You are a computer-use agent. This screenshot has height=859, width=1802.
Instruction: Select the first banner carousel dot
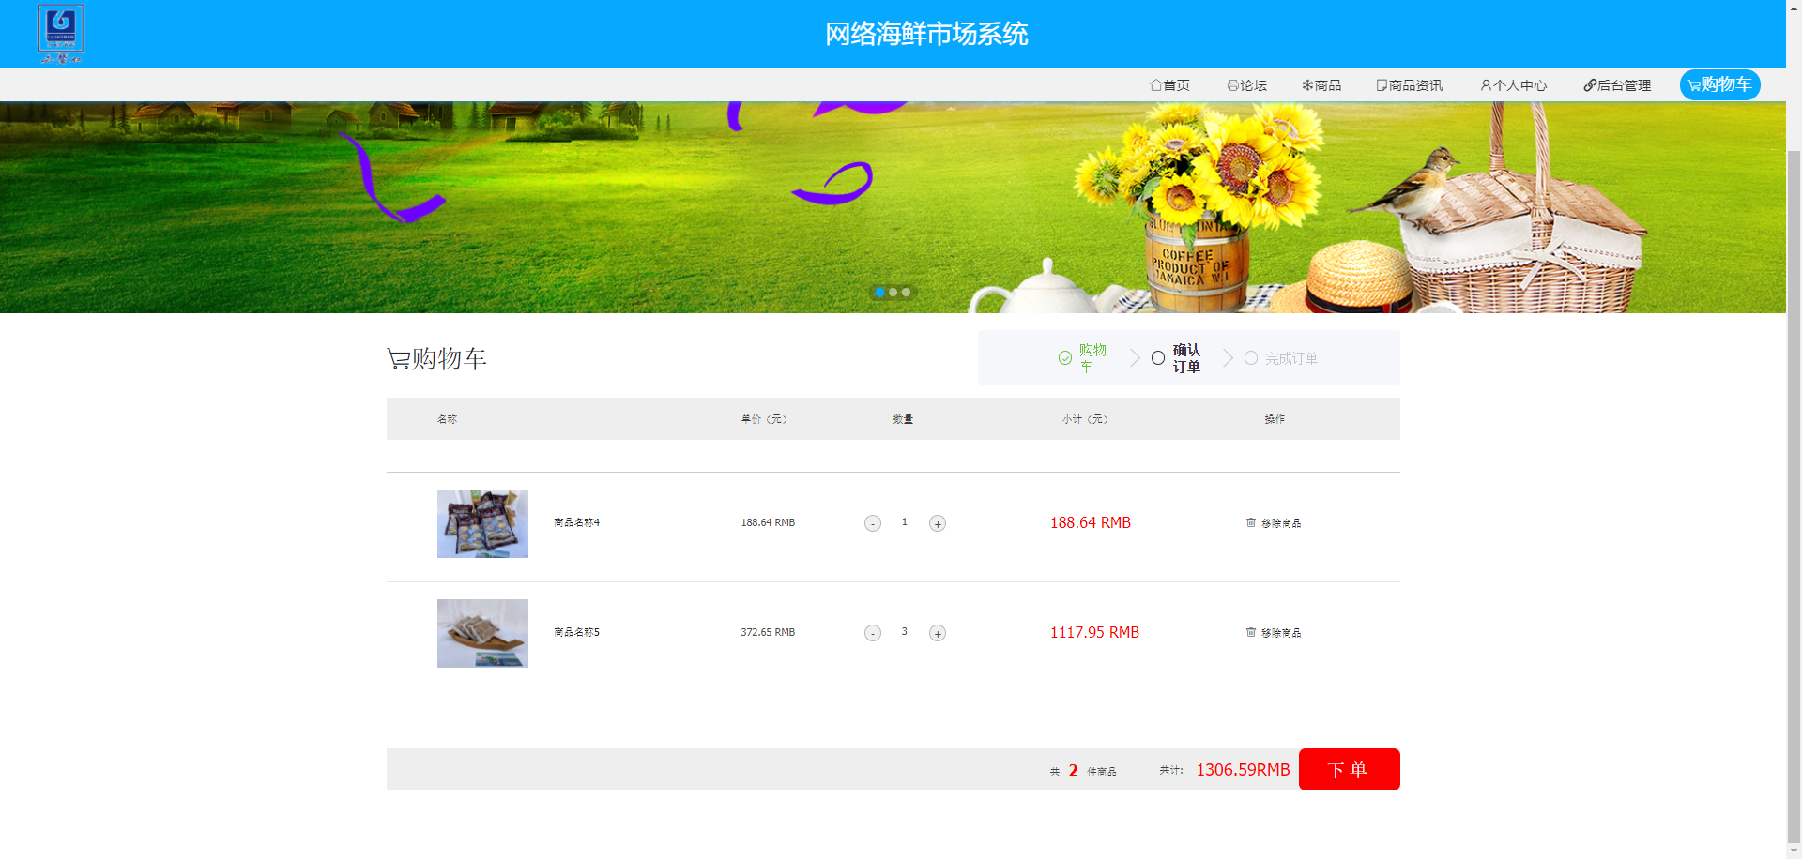[879, 292]
